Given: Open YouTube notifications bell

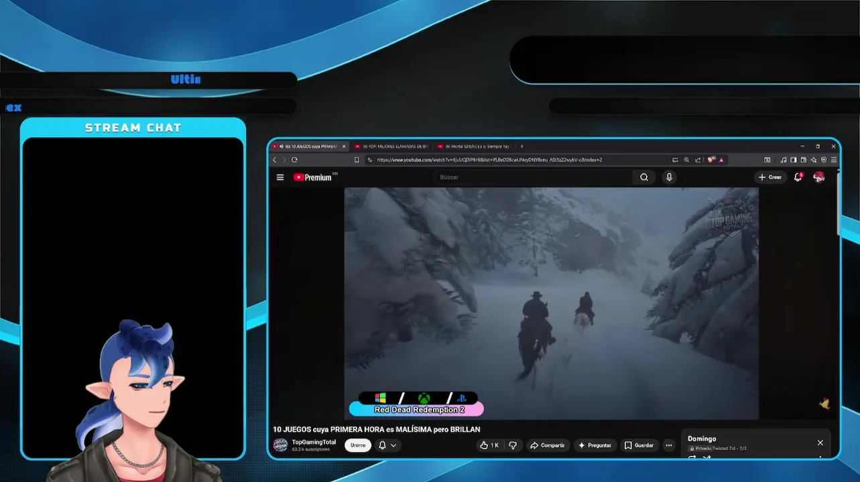Looking at the screenshot, I should (798, 177).
